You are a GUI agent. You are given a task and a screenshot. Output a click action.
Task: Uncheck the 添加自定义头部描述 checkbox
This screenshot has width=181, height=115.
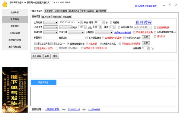(x=120, y=44)
